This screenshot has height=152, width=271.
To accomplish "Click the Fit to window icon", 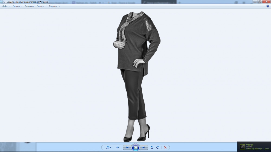I will [x=118, y=147].
